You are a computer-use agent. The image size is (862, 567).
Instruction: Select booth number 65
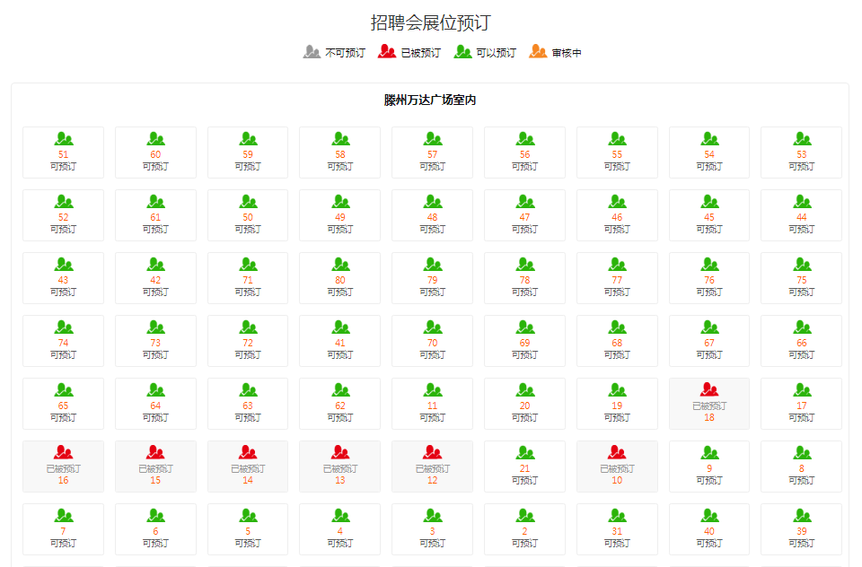(x=63, y=404)
